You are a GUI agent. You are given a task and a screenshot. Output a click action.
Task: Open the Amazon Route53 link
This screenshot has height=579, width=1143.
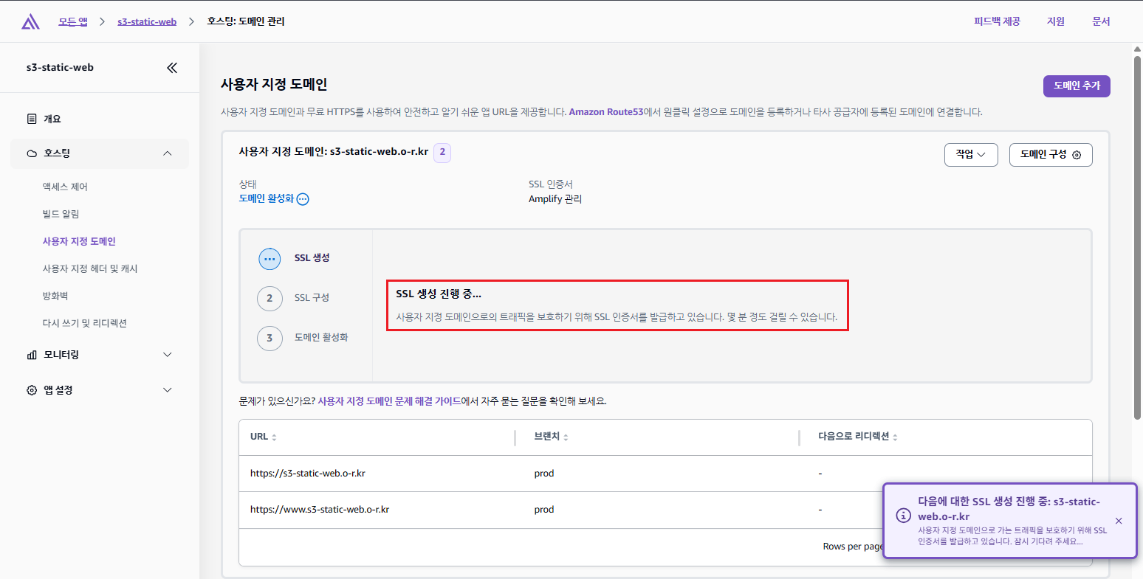[605, 112]
